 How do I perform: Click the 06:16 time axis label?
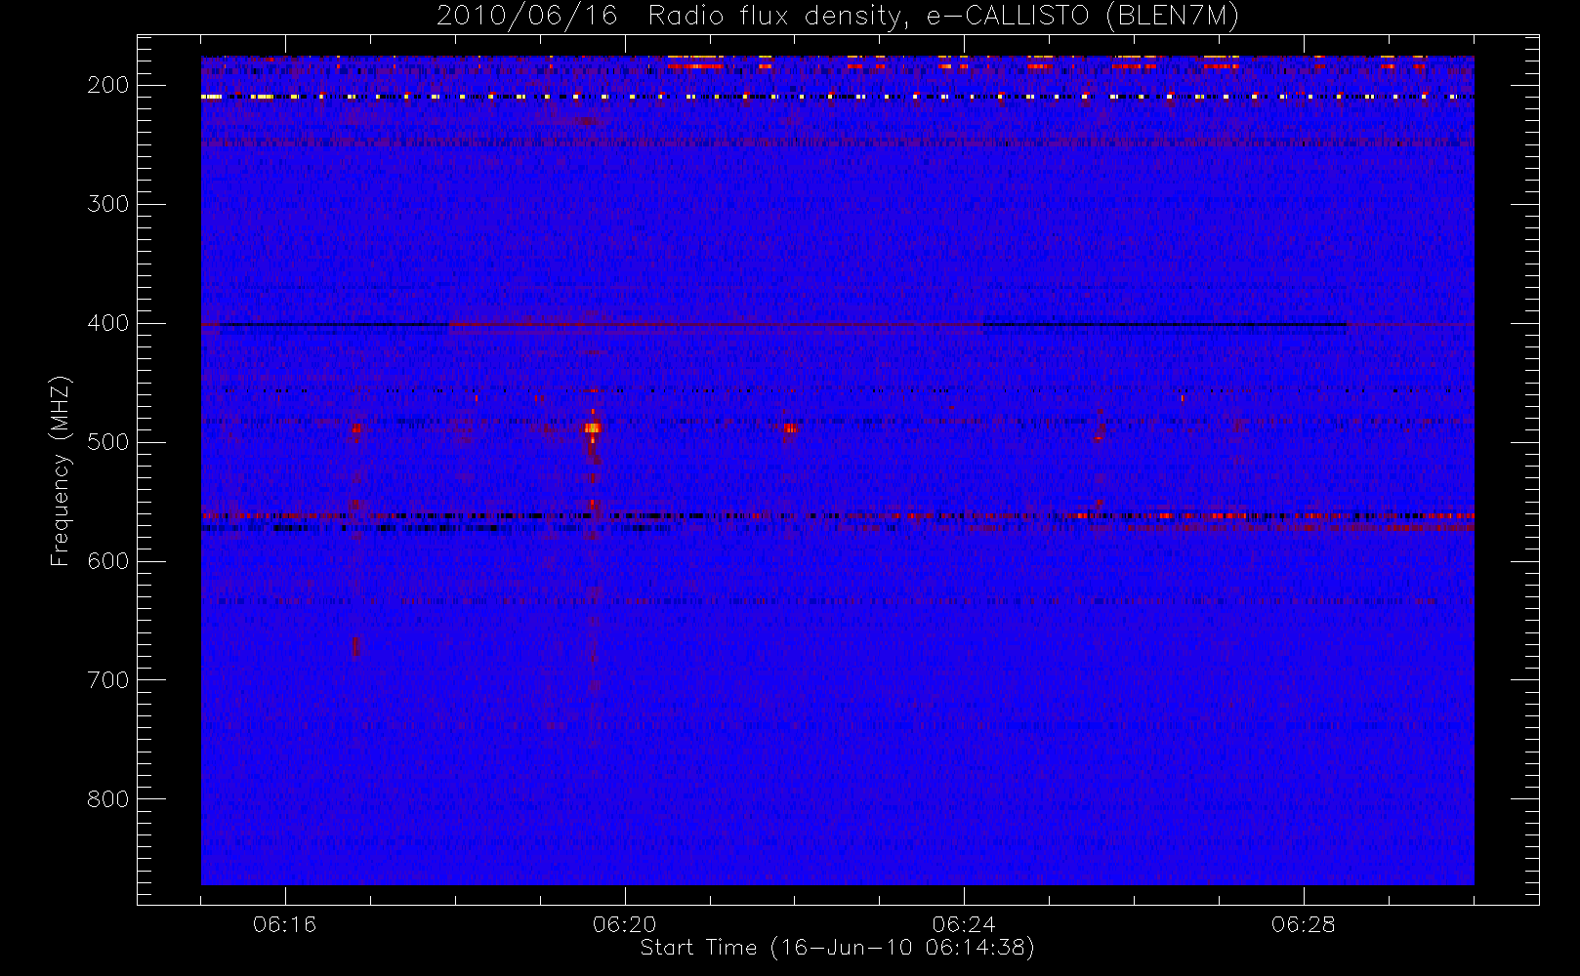pos(285,924)
